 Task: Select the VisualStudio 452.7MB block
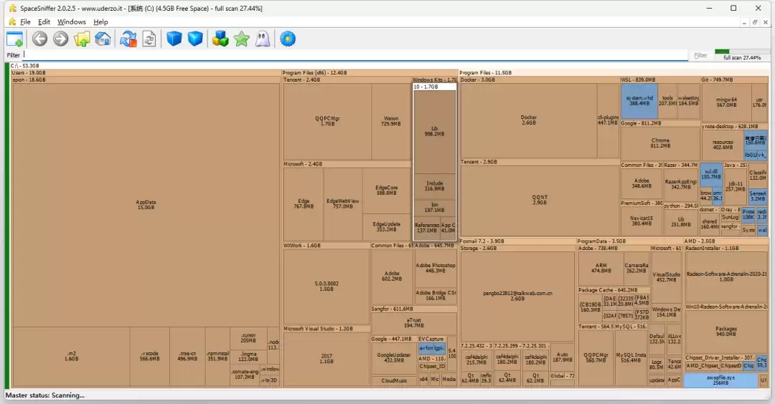pos(666,276)
